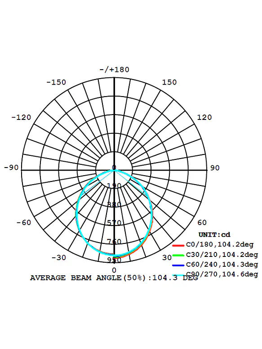Click the '-90' angle label

(x=11, y=168)
